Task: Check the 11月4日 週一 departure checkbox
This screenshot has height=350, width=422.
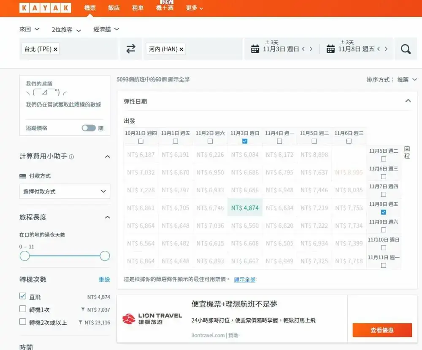Action: [279, 141]
